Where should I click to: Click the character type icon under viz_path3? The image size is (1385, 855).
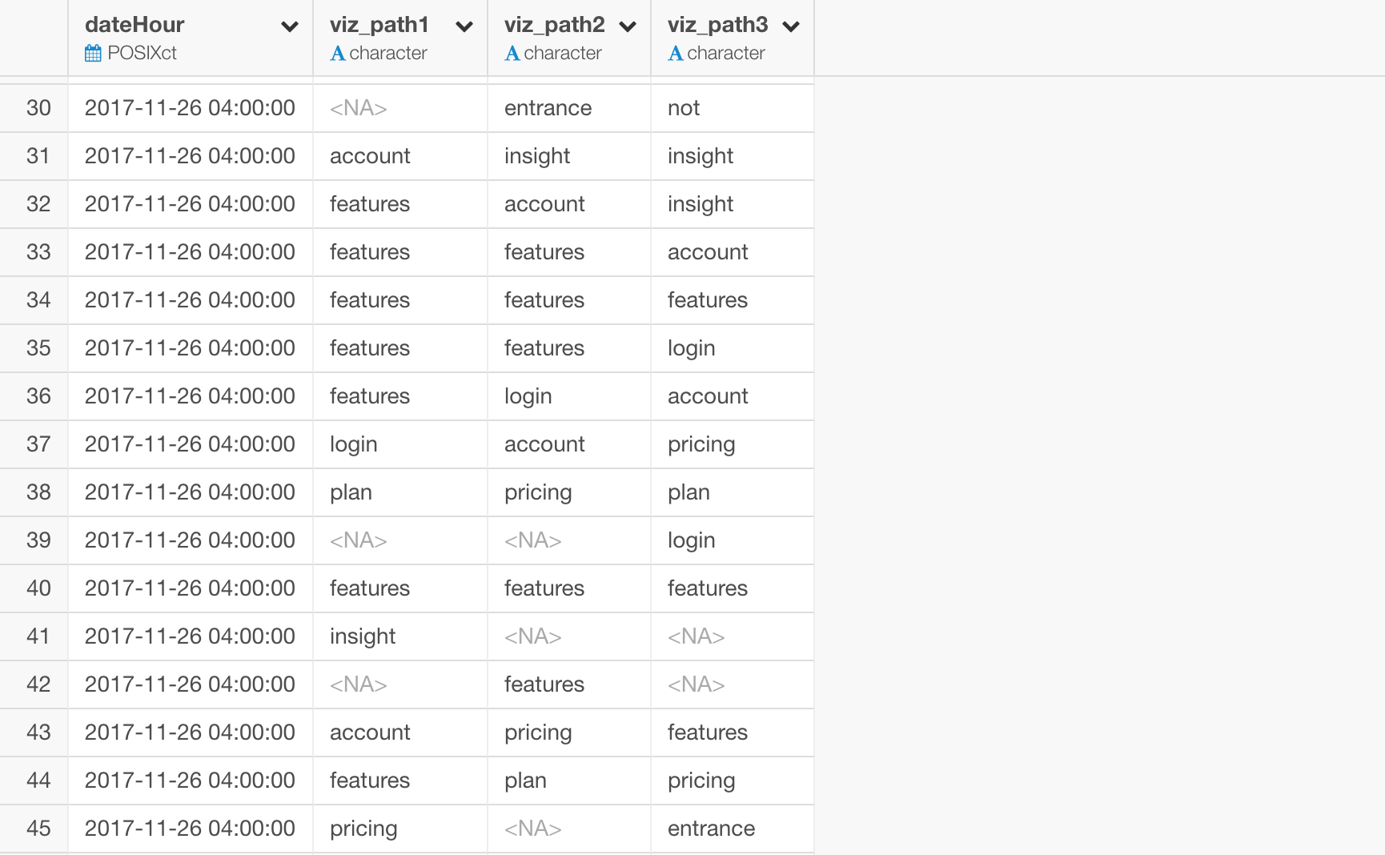(676, 53)
